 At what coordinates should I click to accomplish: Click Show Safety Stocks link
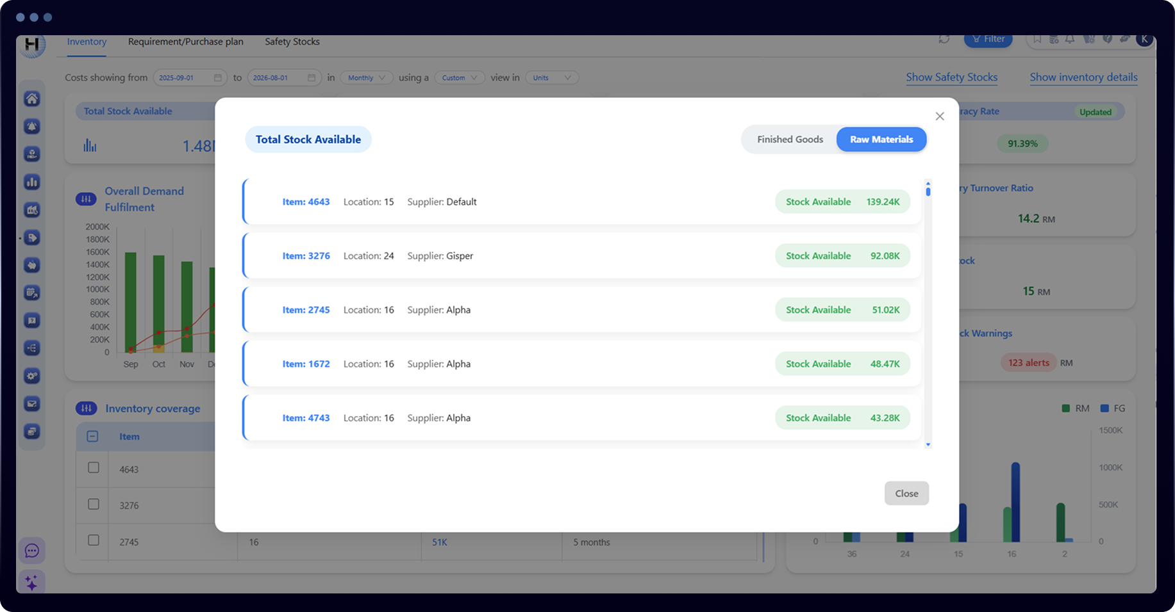[952, 77]
